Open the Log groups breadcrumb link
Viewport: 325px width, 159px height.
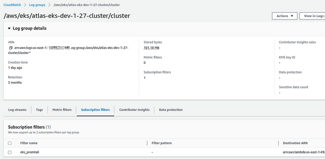pos(37,5)
